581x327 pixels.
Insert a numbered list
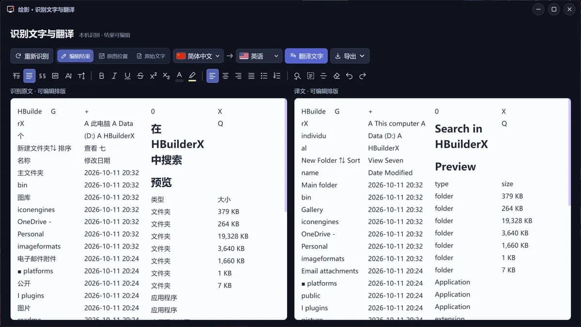277,76
